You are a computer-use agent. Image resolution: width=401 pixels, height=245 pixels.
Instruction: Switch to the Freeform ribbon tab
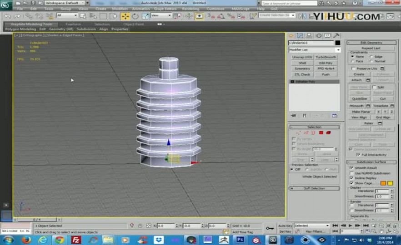[73, 24]
